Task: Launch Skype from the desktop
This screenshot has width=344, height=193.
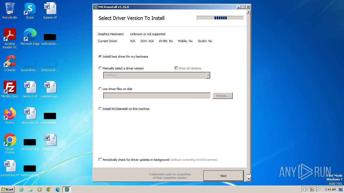Action: [x=30, y=11]
